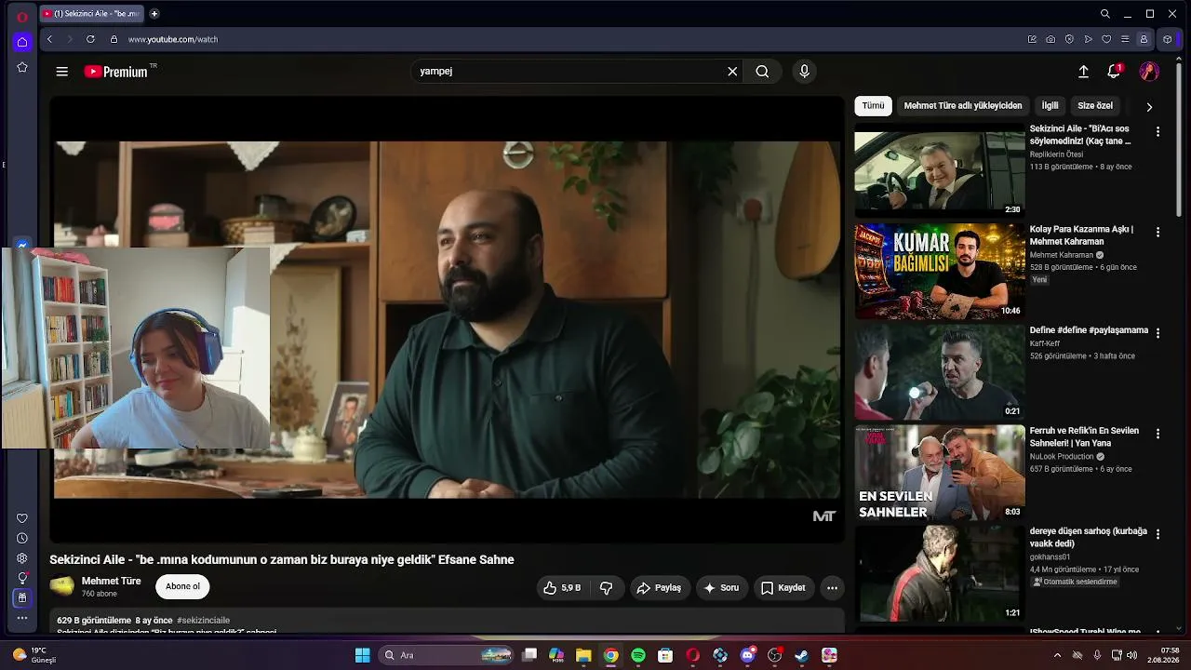Save the video with Kaydet

[x=783, y=588]
